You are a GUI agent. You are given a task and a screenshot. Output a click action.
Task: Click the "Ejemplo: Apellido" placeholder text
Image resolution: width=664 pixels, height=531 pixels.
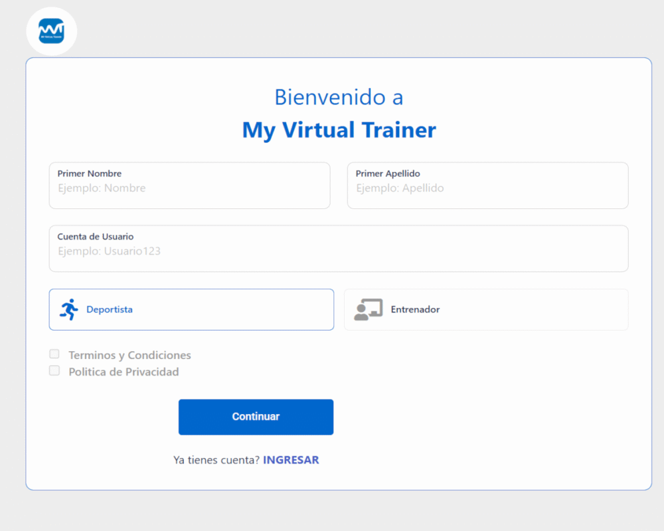click(x=400, y=189)
